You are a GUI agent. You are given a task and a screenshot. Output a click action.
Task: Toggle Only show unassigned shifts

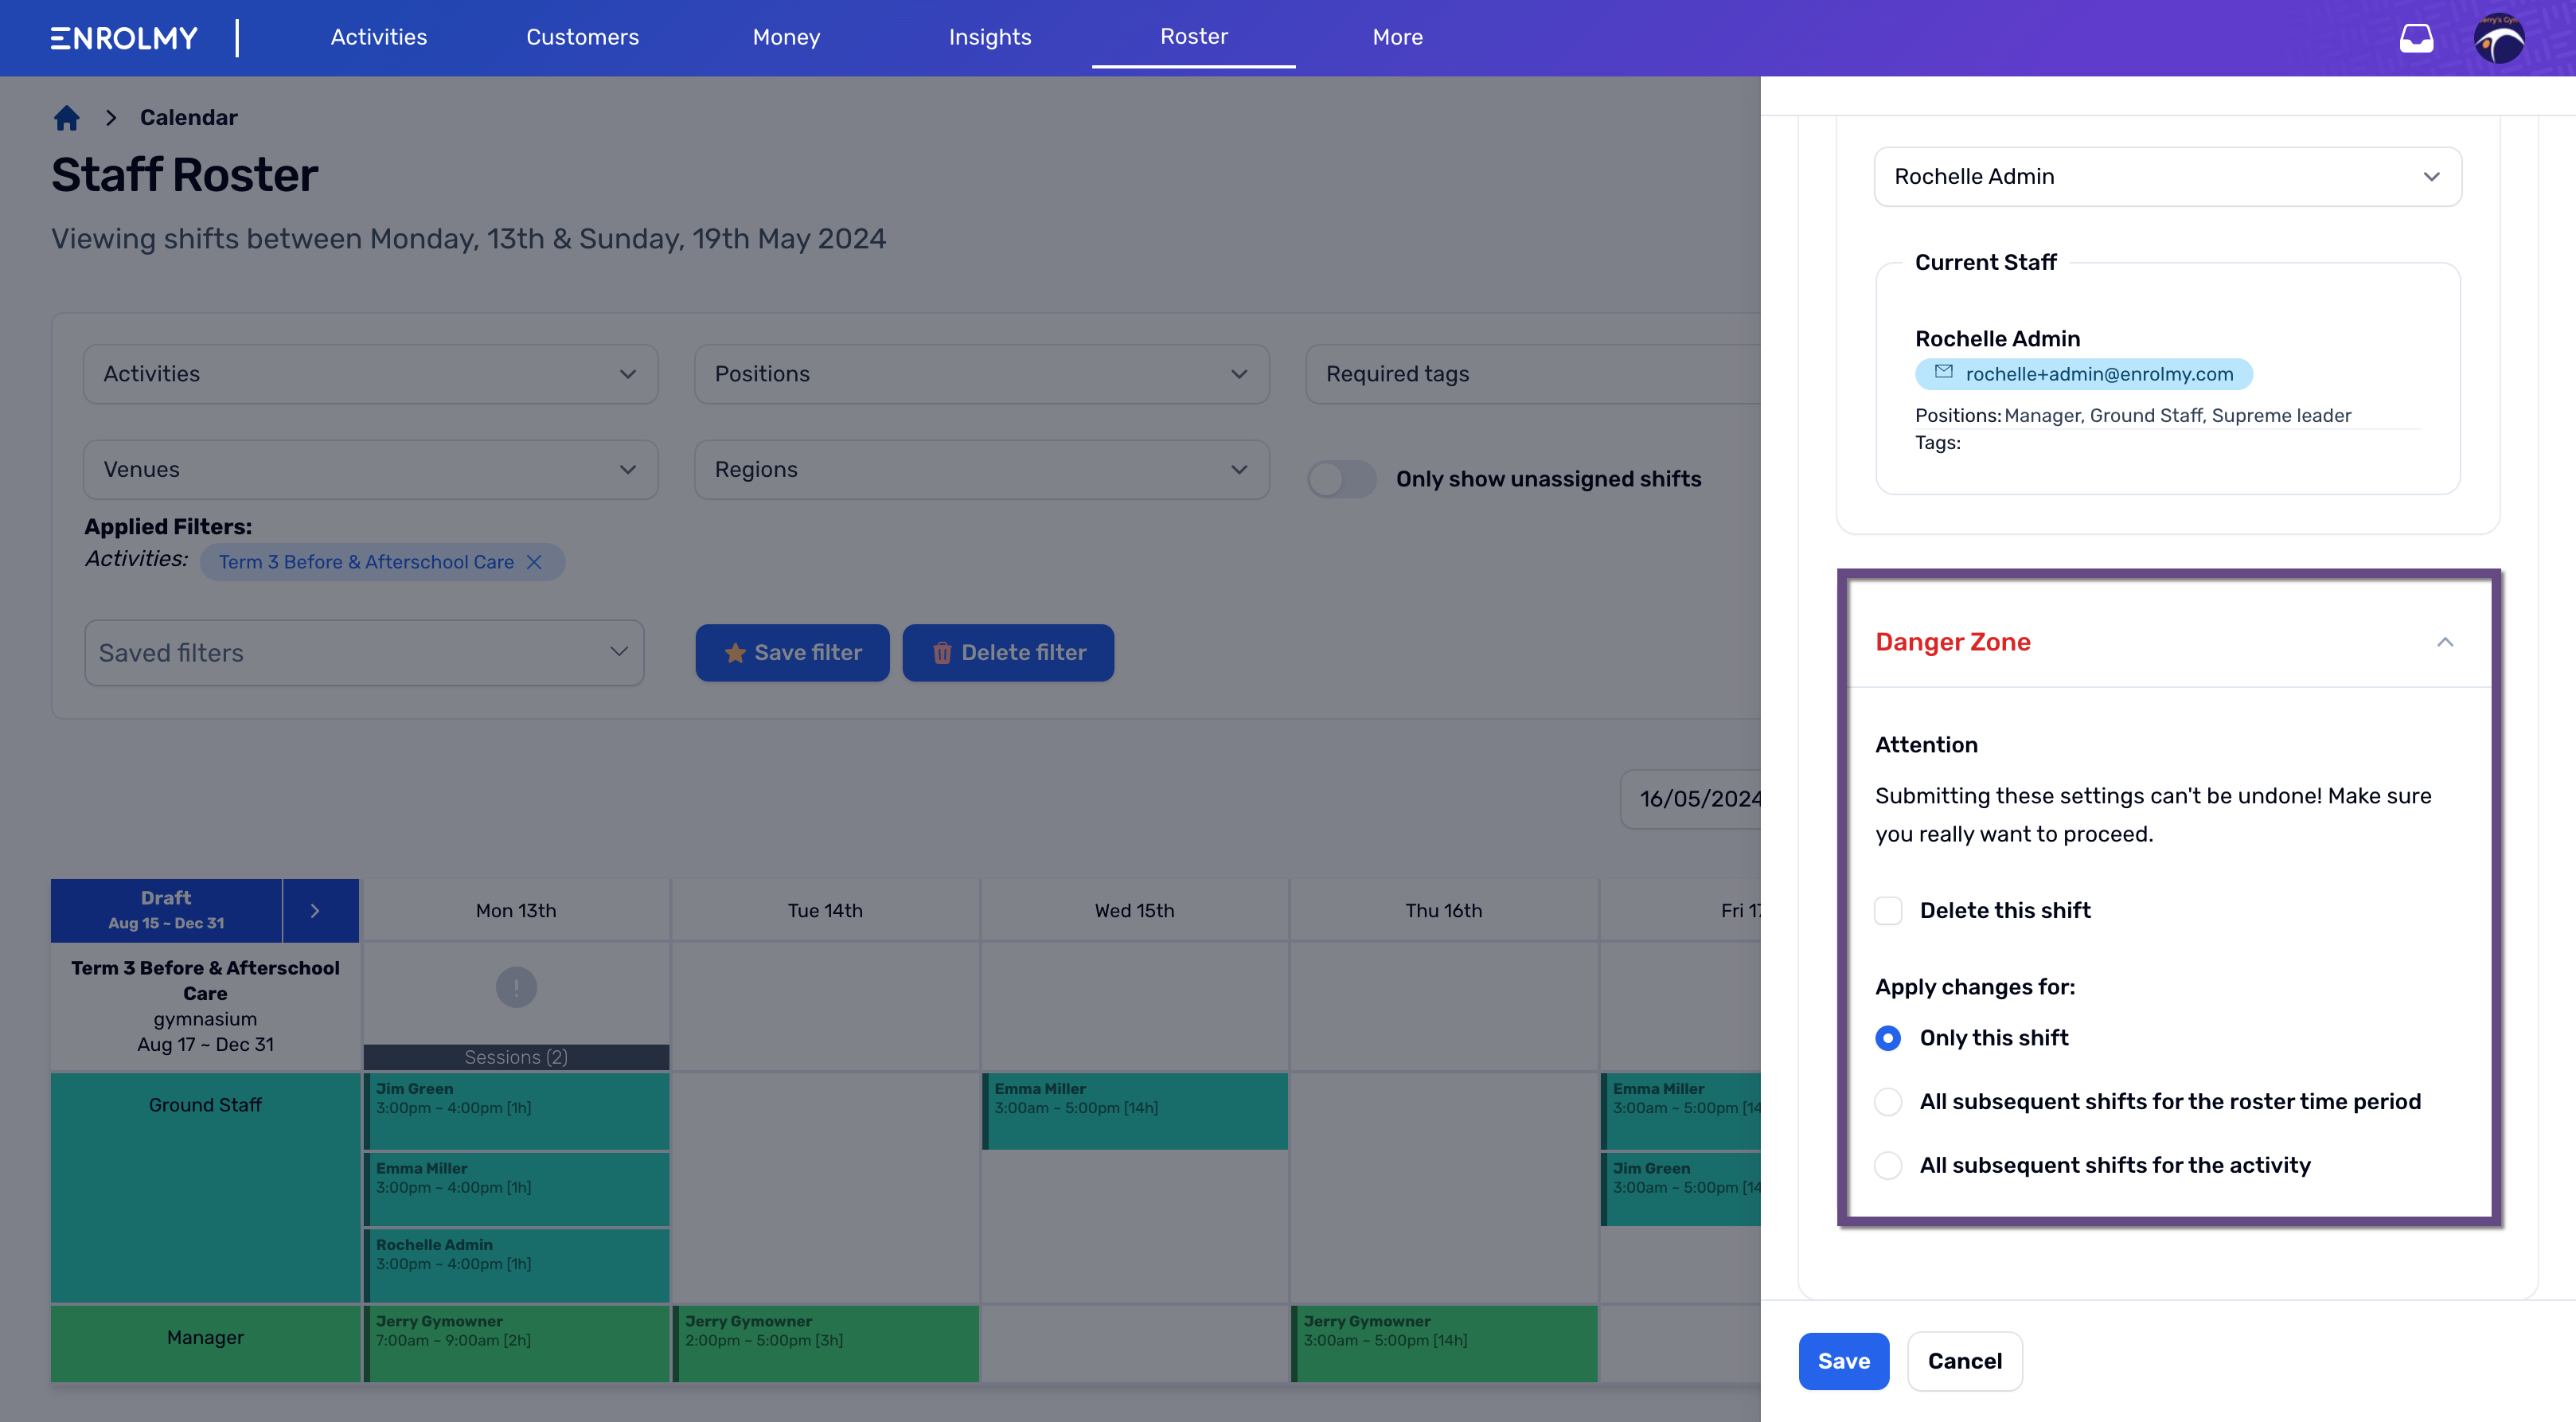click(1341, 479)
